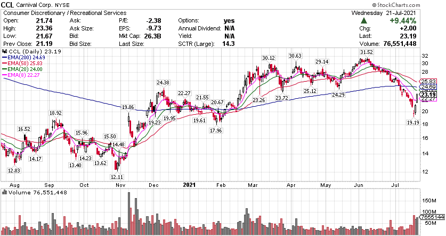Image resolution: width=446 pixels, height=236 pixels.
Task: Click the 24.38 December high label
Action: pyautogui.click(x=163, y=83)
